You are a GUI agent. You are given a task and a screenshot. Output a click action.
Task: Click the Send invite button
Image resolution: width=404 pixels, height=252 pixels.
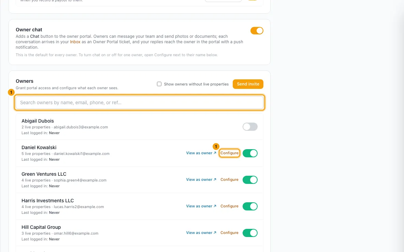pyautogui.click(x=248, y=84)
